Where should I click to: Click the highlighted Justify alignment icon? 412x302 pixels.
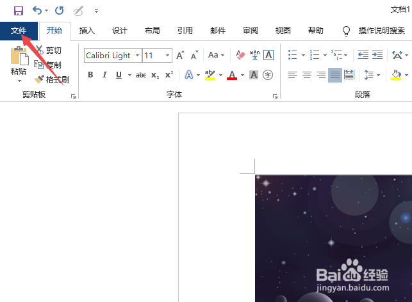[335, 75]
